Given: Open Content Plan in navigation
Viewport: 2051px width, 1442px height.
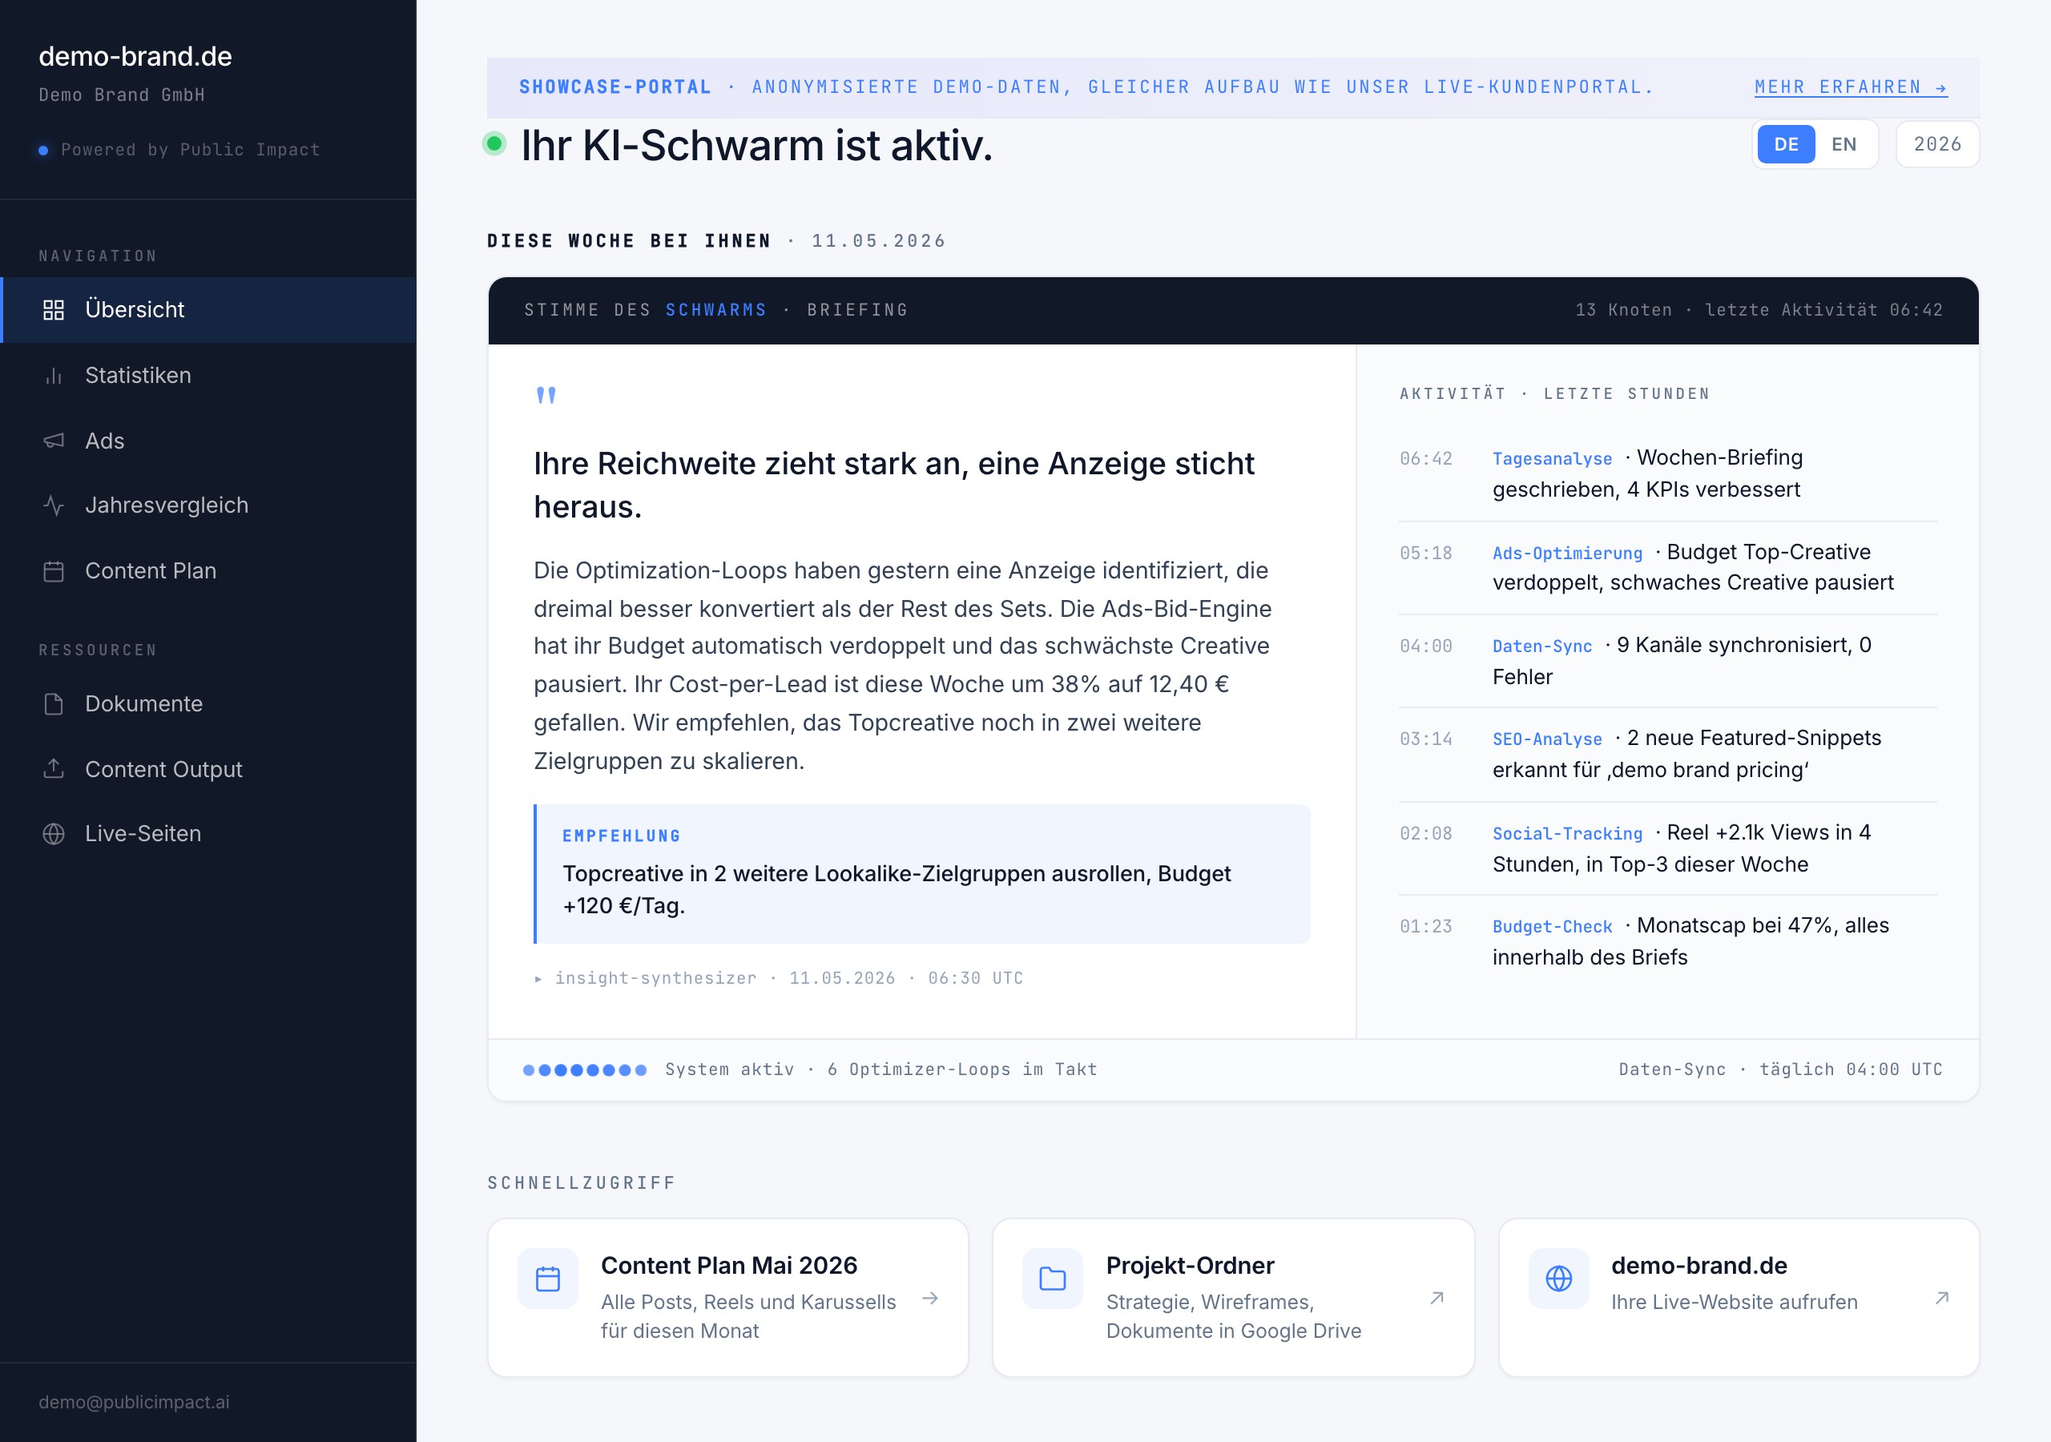Looking at the screenshot, I should pos(208,571).
